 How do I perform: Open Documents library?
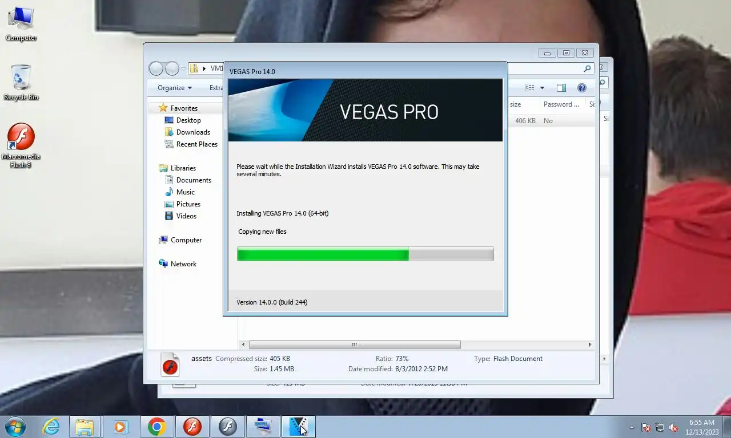tap(194, 180)
